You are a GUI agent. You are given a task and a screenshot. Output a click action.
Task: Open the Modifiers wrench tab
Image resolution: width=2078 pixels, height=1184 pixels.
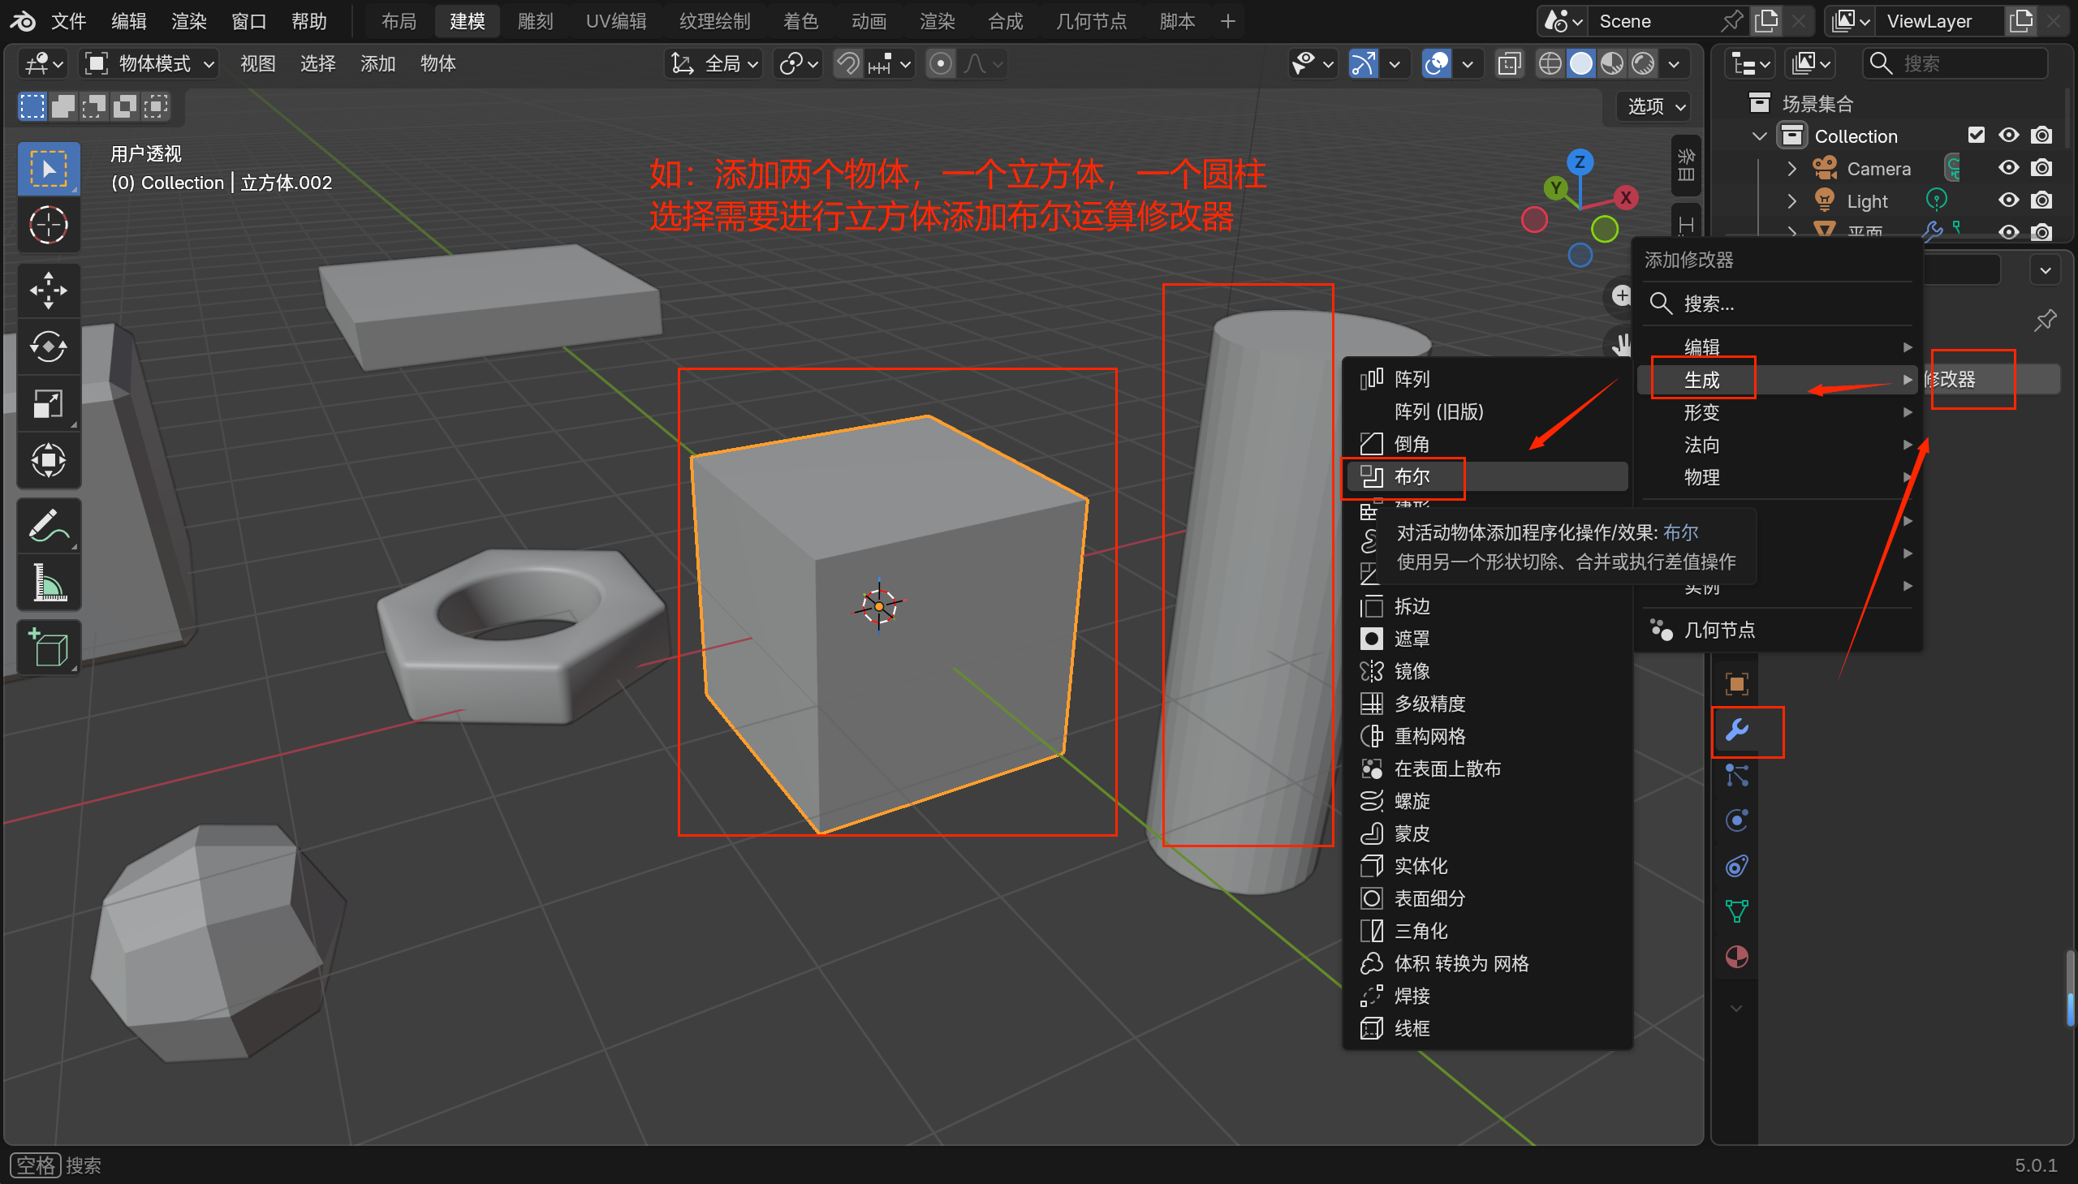pos(1737,730)
